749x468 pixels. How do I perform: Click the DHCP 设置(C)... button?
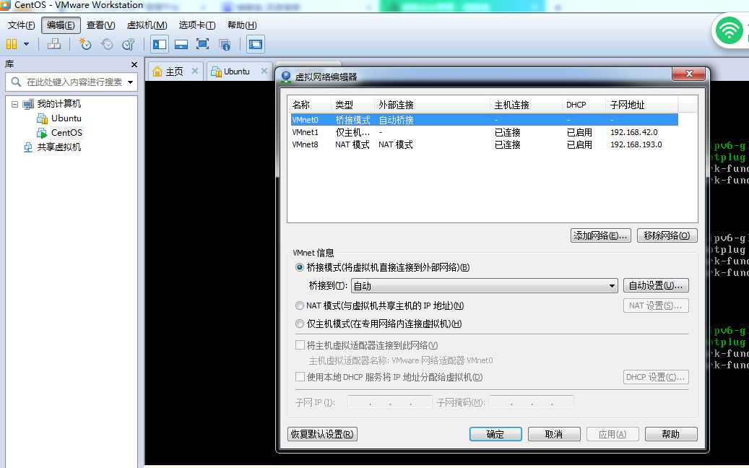click(x=656, y=377)
